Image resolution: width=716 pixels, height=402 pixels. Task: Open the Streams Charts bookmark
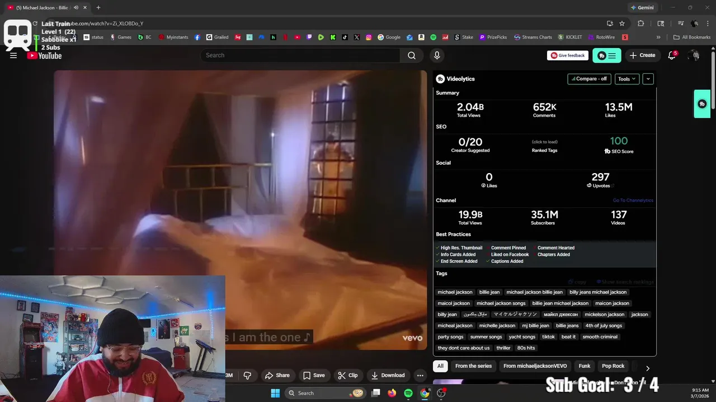click(533, 37)
